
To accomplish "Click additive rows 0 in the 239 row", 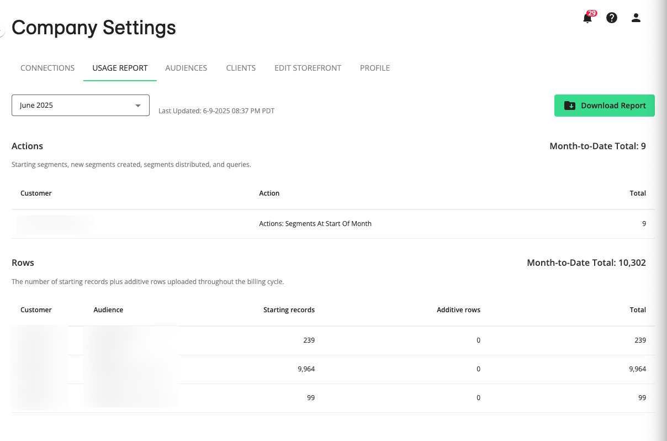I will tap(478, 340).
